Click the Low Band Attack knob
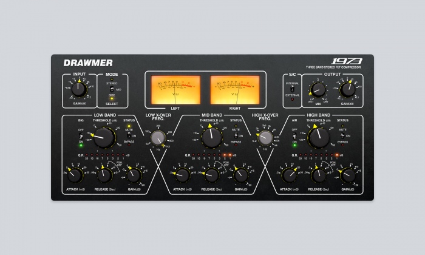This screenshot has width=425, height=255. [x=74, y=175]
